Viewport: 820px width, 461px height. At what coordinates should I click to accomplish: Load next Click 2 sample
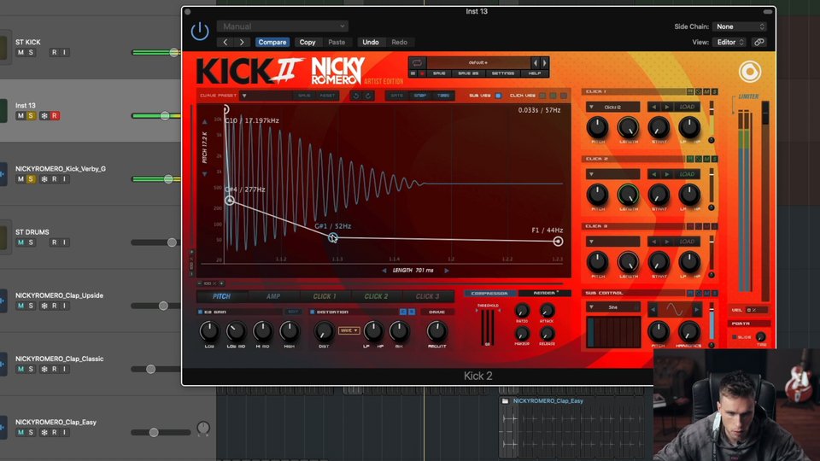[666, 174]
